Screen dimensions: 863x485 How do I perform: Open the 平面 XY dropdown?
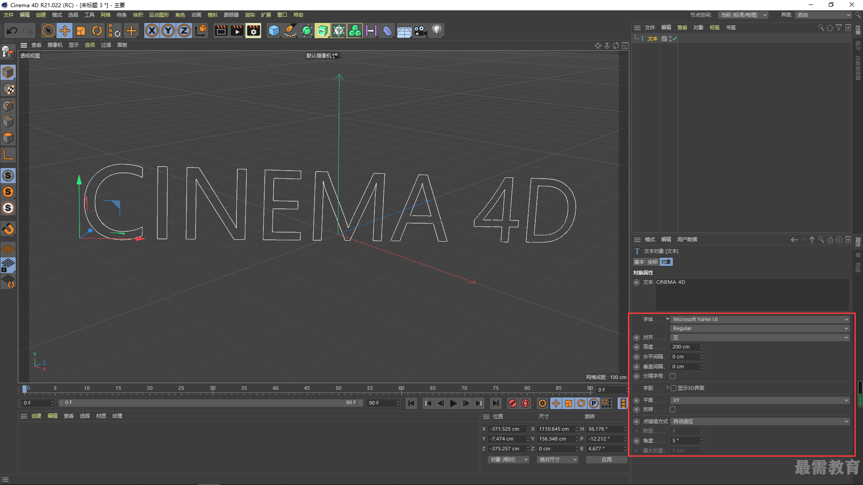click(x=760, y=401)
